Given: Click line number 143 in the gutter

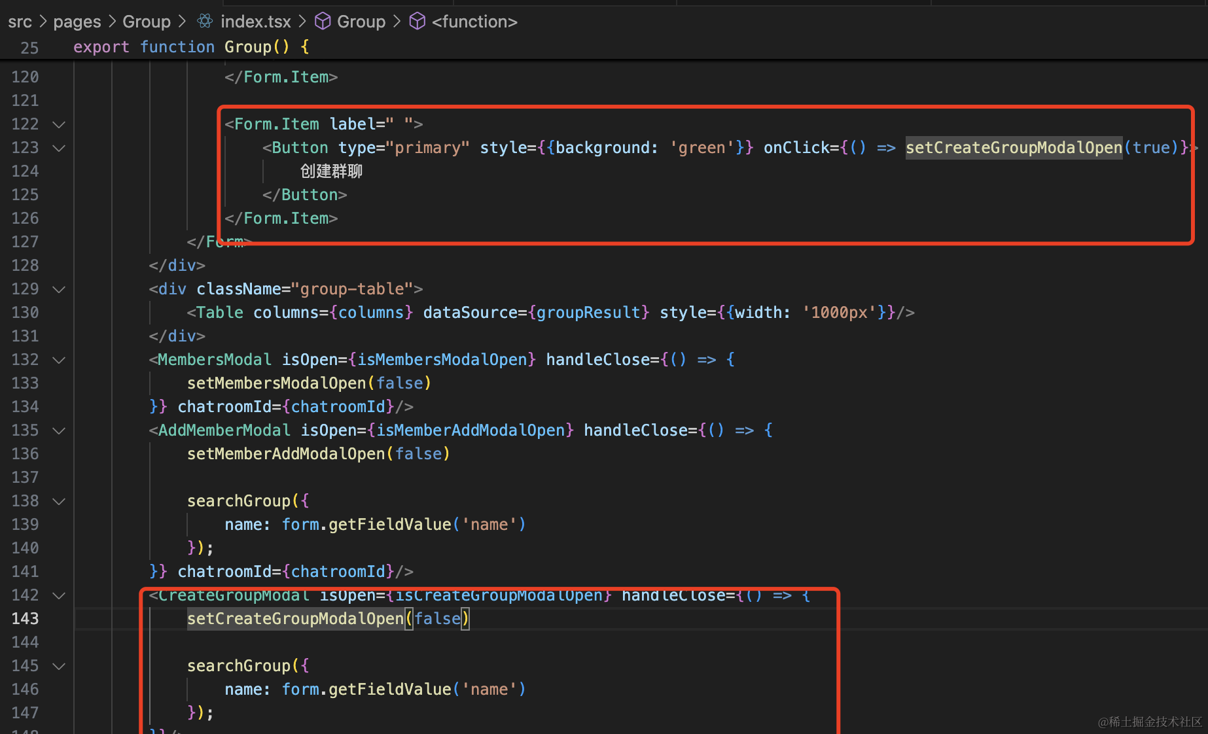Looking at the screenshot, I should [25, 619].
